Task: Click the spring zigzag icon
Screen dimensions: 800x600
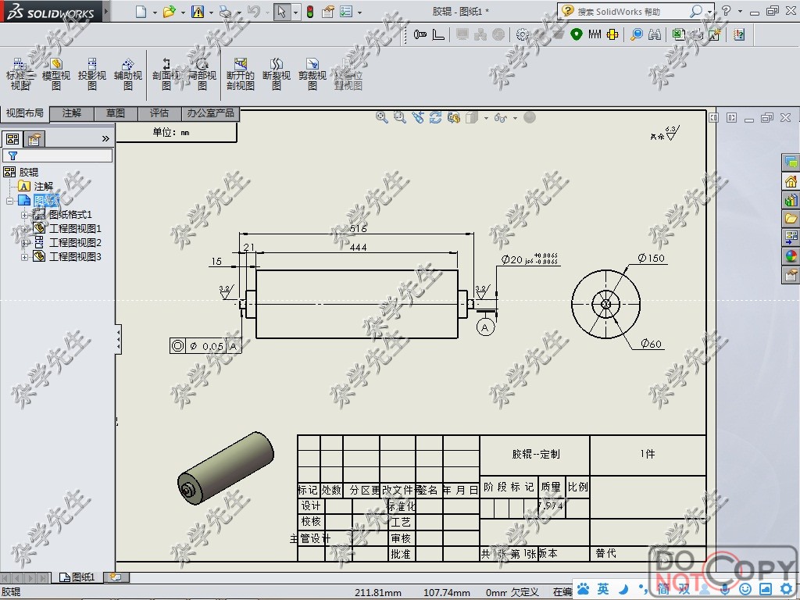Action: 595,34
